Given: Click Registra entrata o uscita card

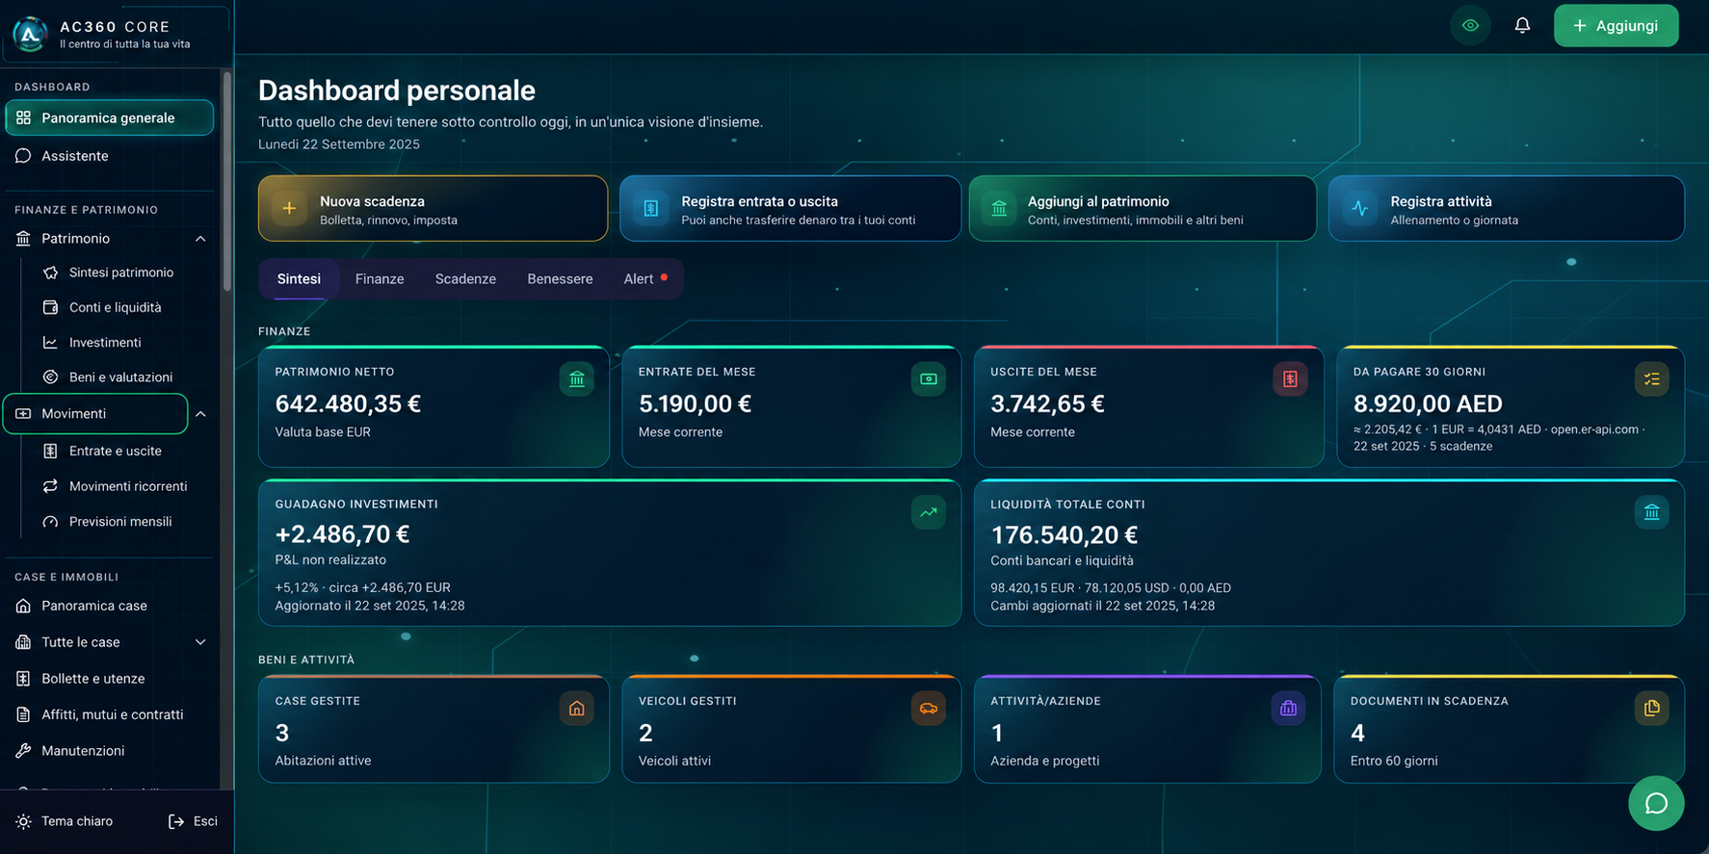Looking at the screenshot, I should click(x=790, y=208).
